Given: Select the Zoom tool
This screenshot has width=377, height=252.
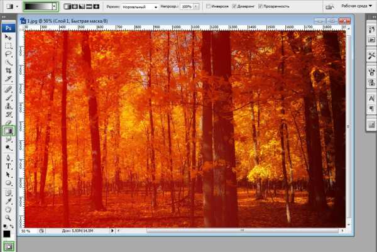Looking at the screenshot, I should tap(9, 217).
